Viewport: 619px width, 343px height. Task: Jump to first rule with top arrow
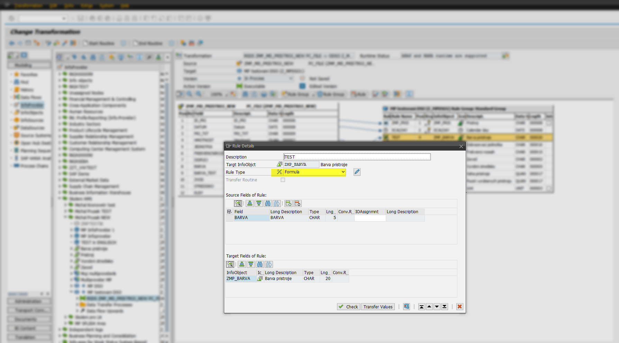(x=421, y=306)
